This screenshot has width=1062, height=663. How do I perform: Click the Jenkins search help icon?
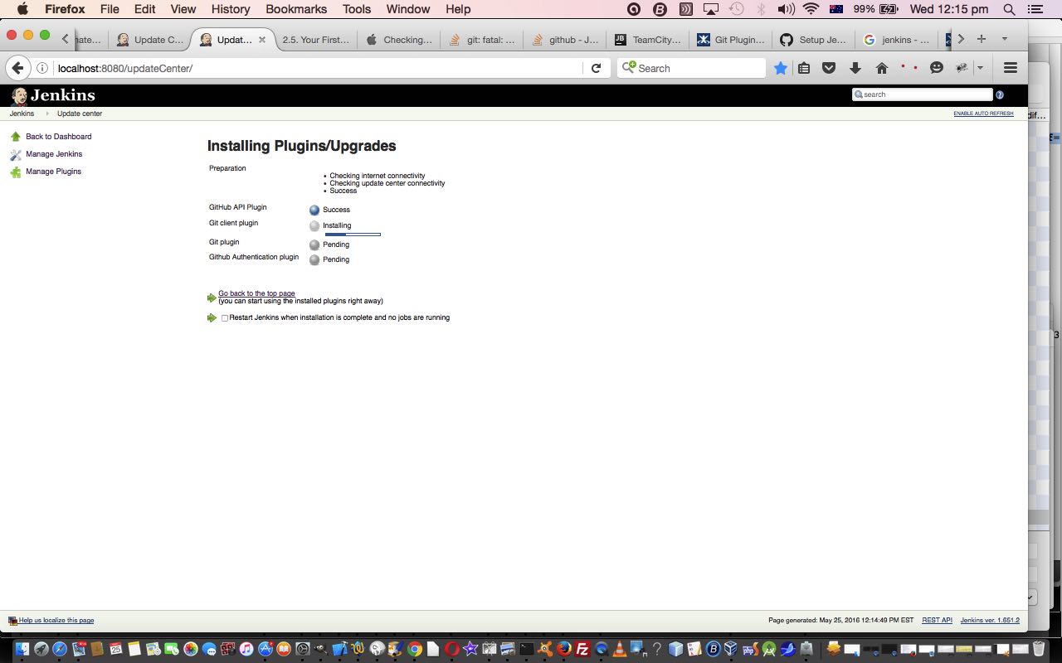[1000, 94]
